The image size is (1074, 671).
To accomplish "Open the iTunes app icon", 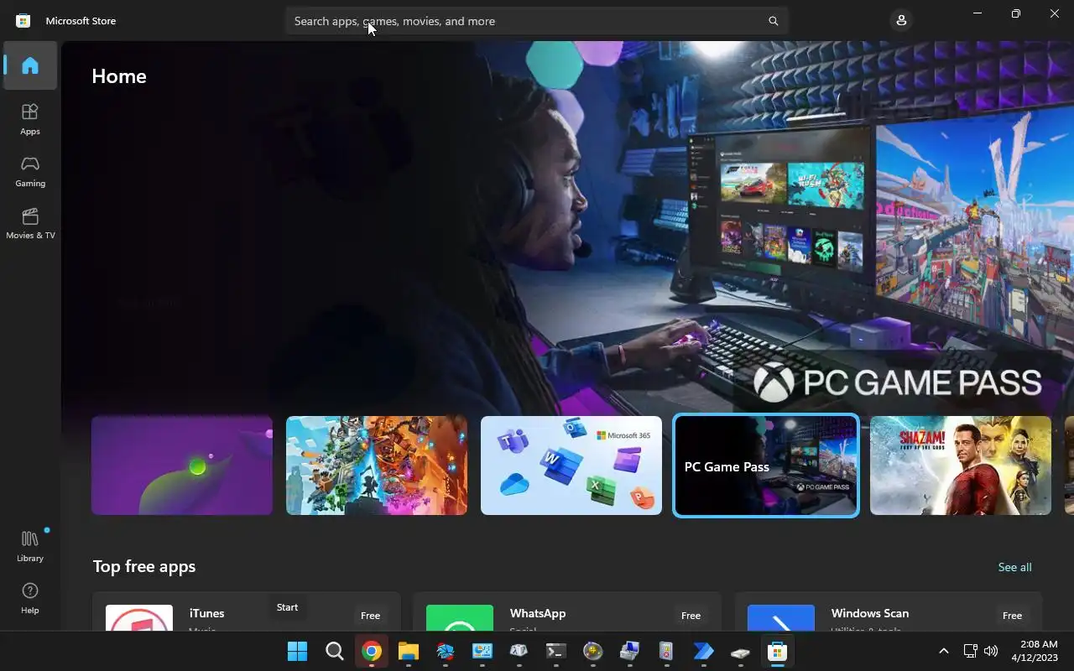I will pyautogui.click(x=139, y=618).
